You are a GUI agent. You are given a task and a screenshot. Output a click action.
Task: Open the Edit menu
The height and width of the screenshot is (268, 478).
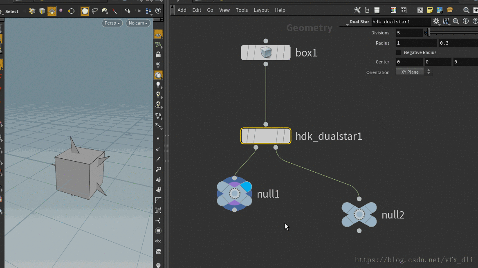pos(197,10)
